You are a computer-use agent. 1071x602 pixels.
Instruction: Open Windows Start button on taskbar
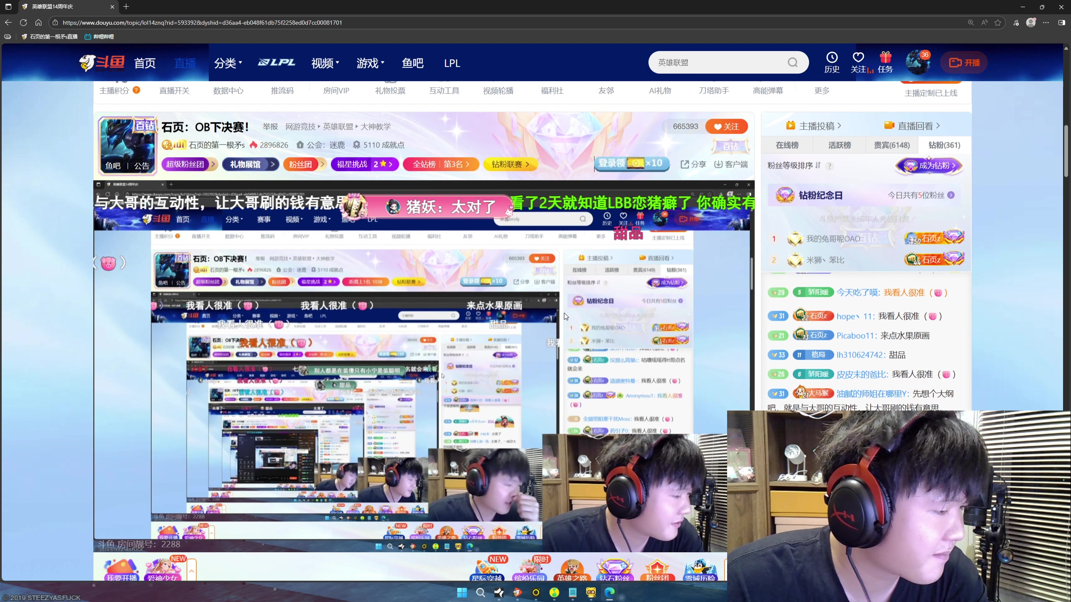[462, 592]
